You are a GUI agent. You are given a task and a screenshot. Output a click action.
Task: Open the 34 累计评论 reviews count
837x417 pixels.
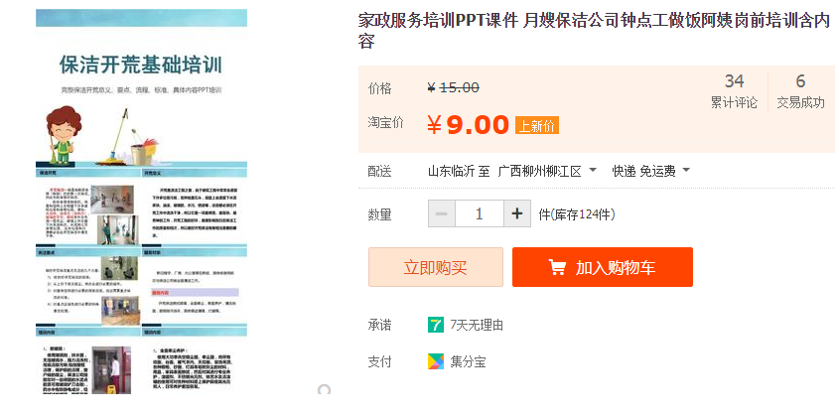tap(734, 91)
